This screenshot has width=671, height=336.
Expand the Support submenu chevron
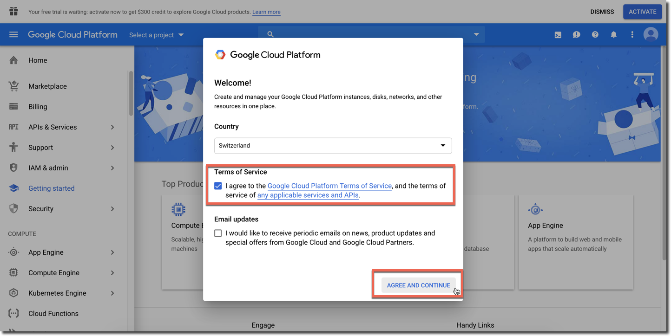click(x=112, y=148)
